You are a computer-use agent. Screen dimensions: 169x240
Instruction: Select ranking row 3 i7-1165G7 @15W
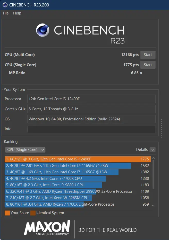click(x=78, y=172)
